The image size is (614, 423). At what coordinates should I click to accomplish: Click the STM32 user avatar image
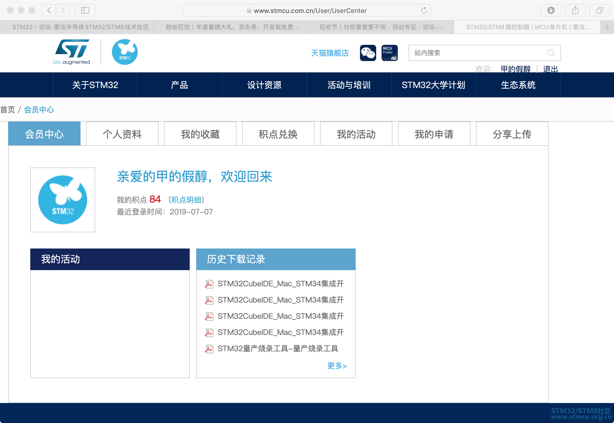[x=63, y=200]
